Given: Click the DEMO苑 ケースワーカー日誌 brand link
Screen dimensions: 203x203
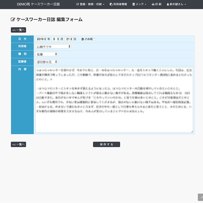Looking at the screenshot, I should 38,4.
